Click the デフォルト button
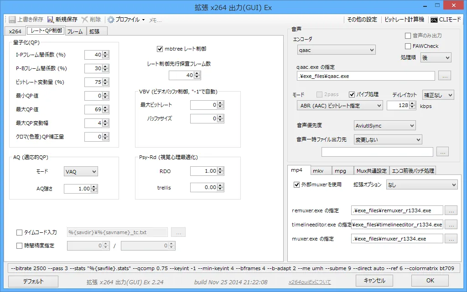Image resolution: width=467 pixels, height=292 pixels. [x=32, y=281]
